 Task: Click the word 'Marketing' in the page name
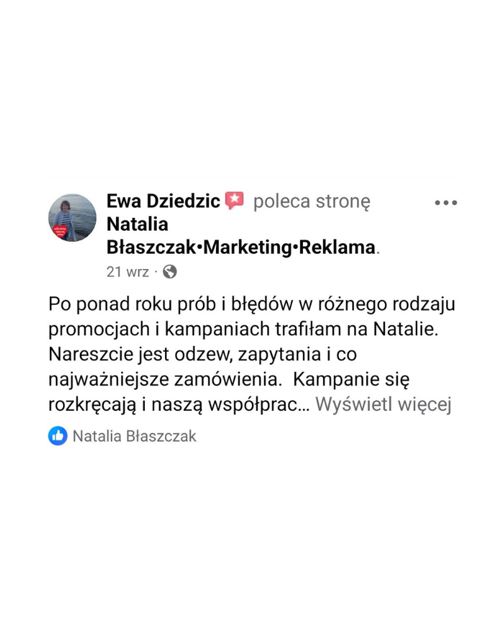(244, 247)
